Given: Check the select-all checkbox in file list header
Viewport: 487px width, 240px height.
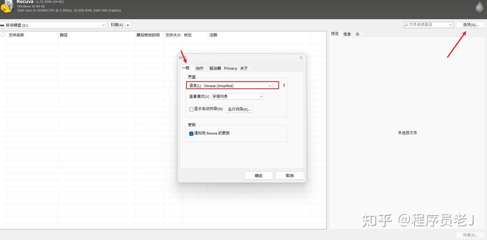Looking at the screenshot, I should coord(3,35).
